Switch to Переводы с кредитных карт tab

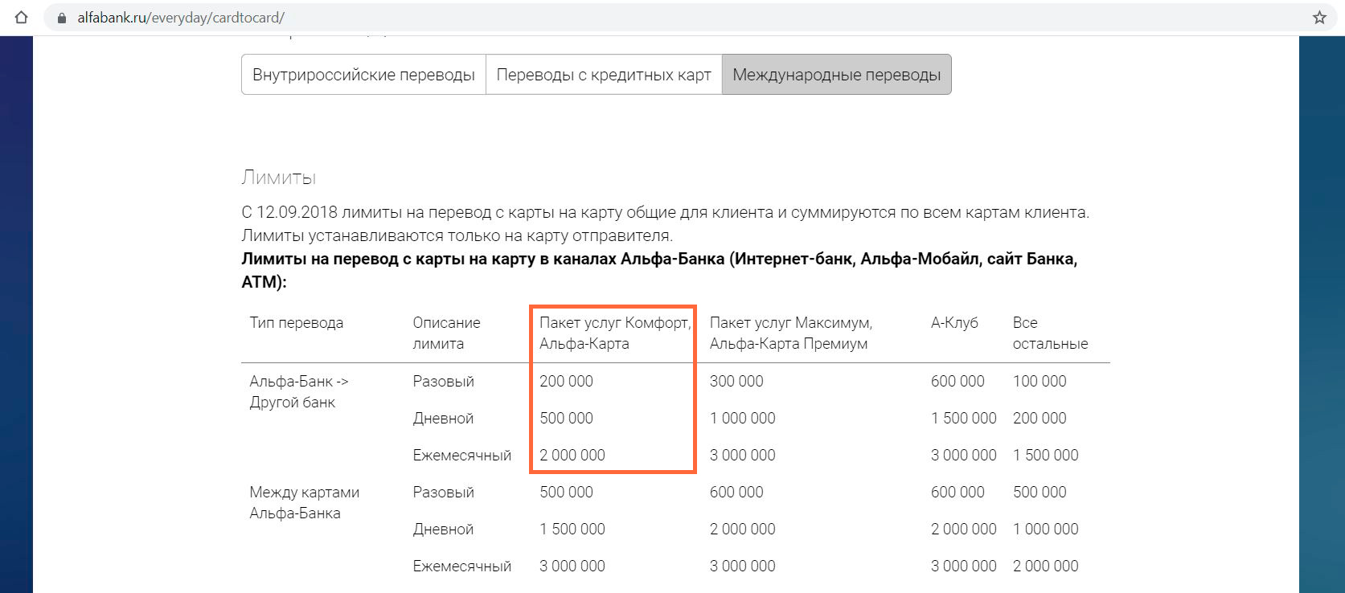coord(604,75)
